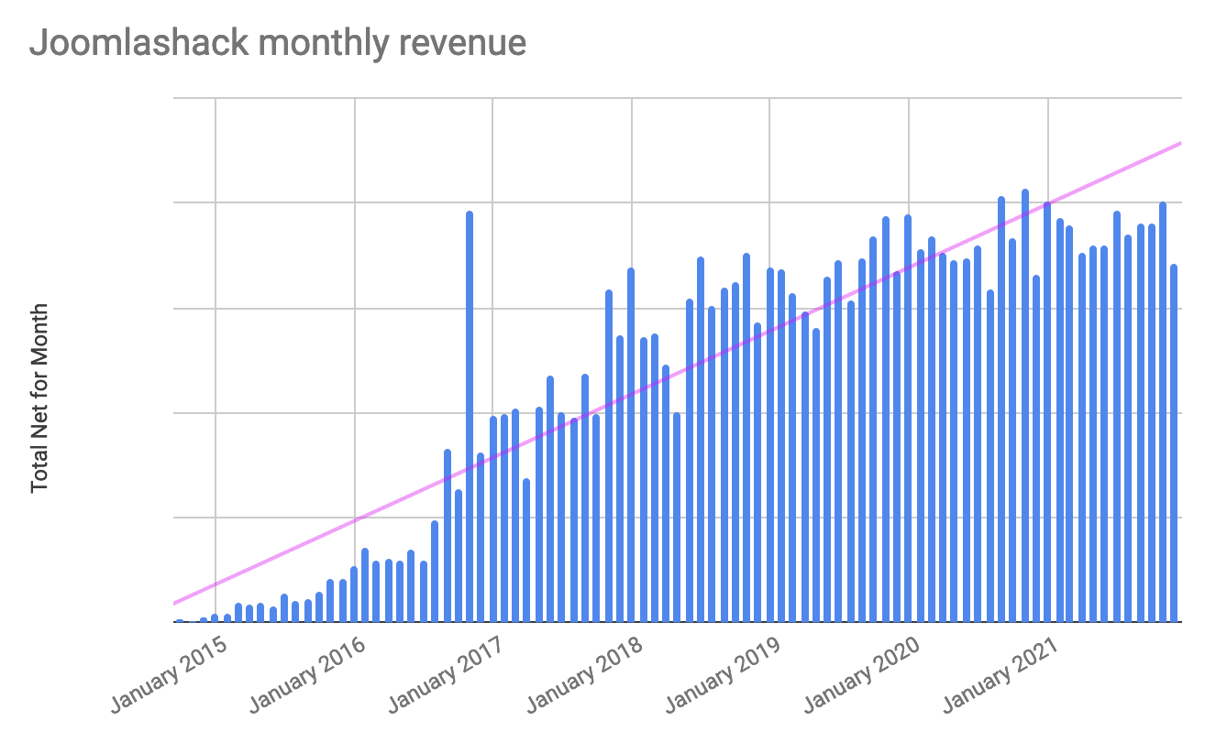1205x742 pixels.
Task: Click the January 2017 axis label
Action: [444, 676]
